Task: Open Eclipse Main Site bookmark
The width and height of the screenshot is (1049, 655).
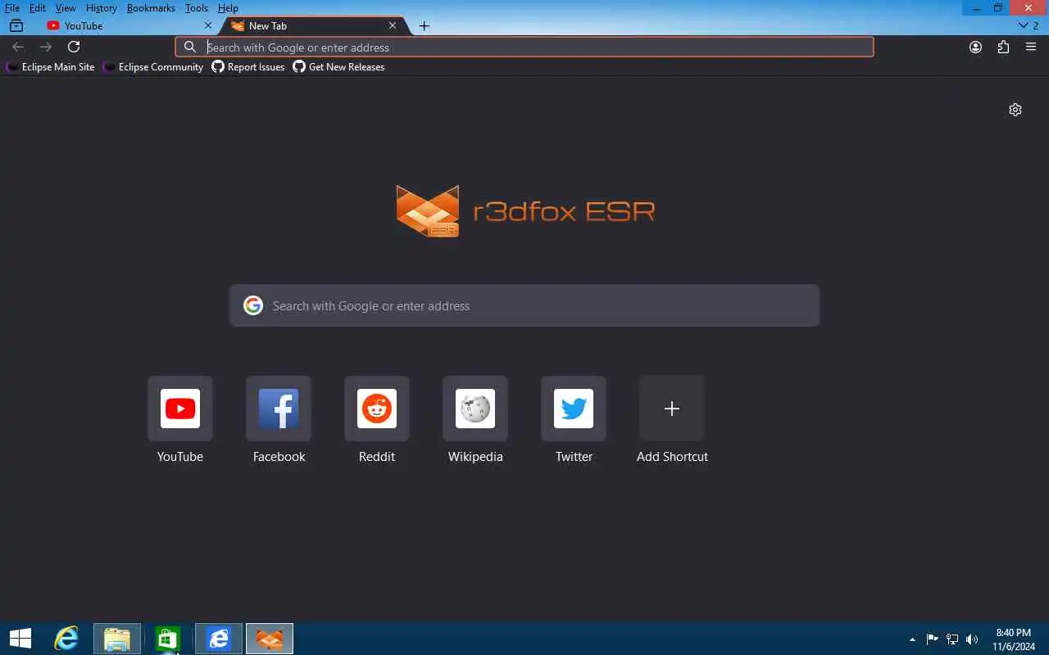Action: click(x=50, y=67)
